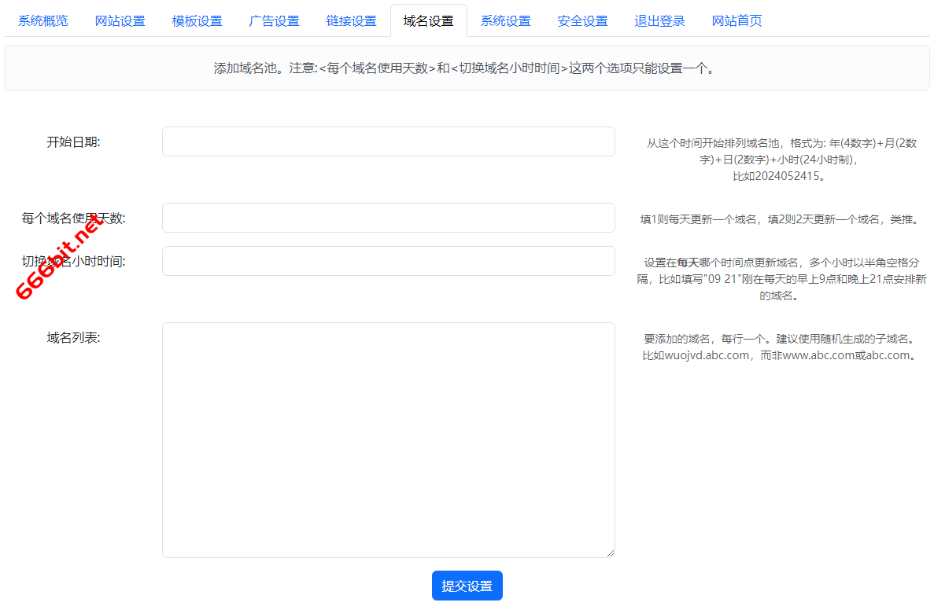
Task: Click 退出登录 to log out
Action: [659, 21]
